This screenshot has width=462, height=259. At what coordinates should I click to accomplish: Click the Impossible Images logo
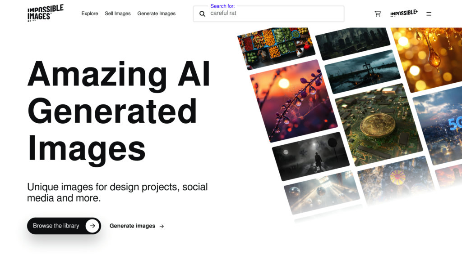pyautogui.click(x=45, y=13)
